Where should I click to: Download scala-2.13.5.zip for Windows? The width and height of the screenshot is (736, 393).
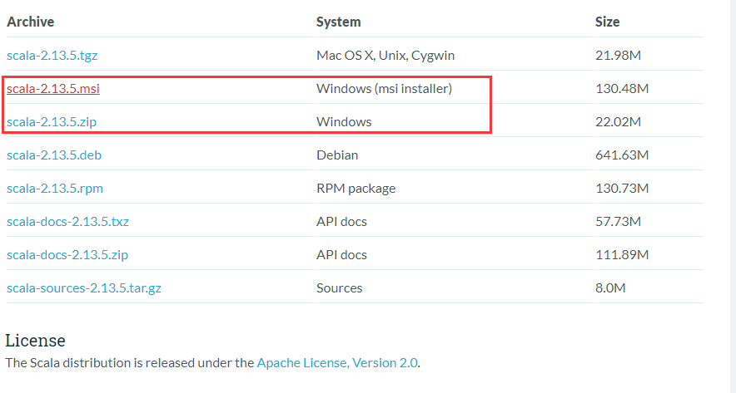click(52, 122)
